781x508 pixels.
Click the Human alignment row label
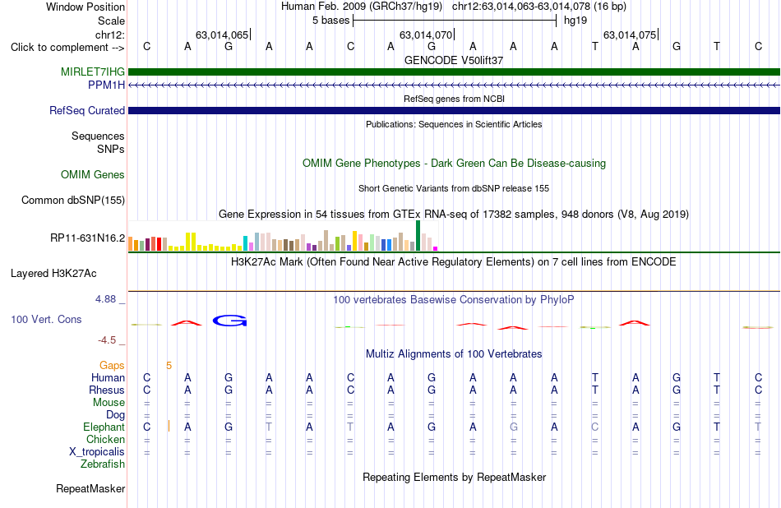pyautogui.click(x=108, y=378)
